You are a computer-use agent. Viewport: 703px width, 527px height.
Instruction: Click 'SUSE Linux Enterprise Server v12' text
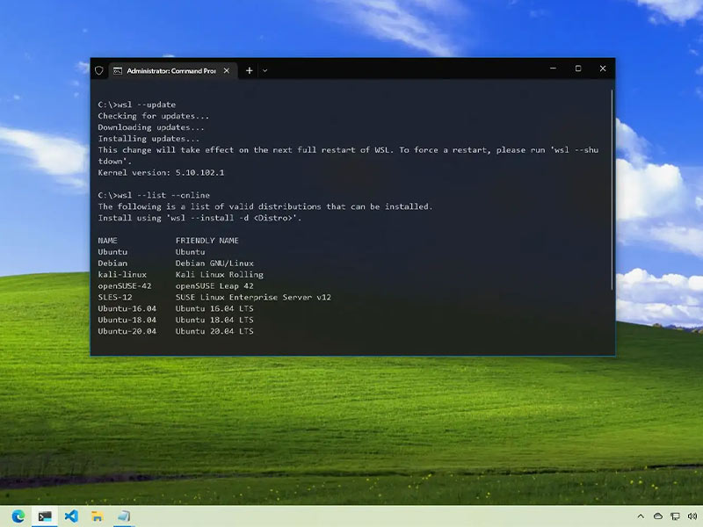pyautogui.click(x=253, y=297)
